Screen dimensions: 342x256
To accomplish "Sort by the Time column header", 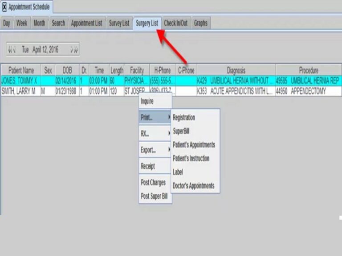I will 99,70.
